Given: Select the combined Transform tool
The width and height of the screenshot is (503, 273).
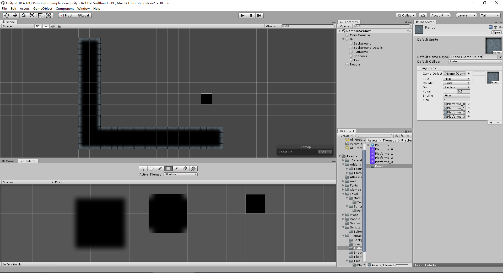Looking at the screenshot, I should coord(49,15).
